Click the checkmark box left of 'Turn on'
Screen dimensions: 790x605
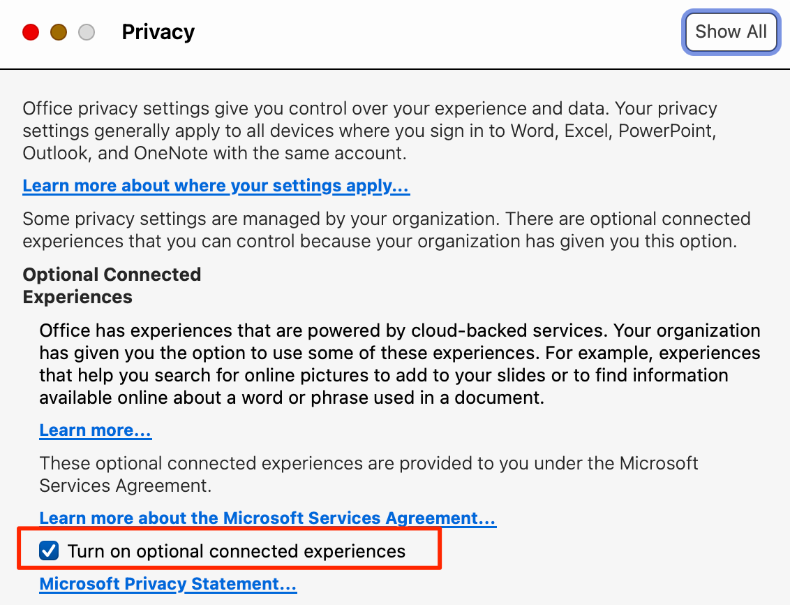coord(49,551)
